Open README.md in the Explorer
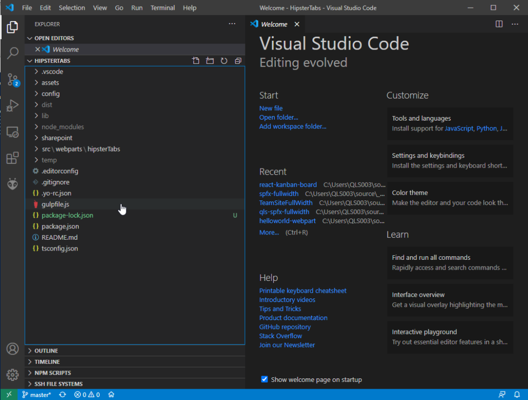 [135, 238]
